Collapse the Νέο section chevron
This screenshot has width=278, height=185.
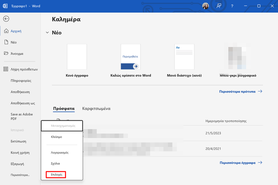tap(47, 33)
